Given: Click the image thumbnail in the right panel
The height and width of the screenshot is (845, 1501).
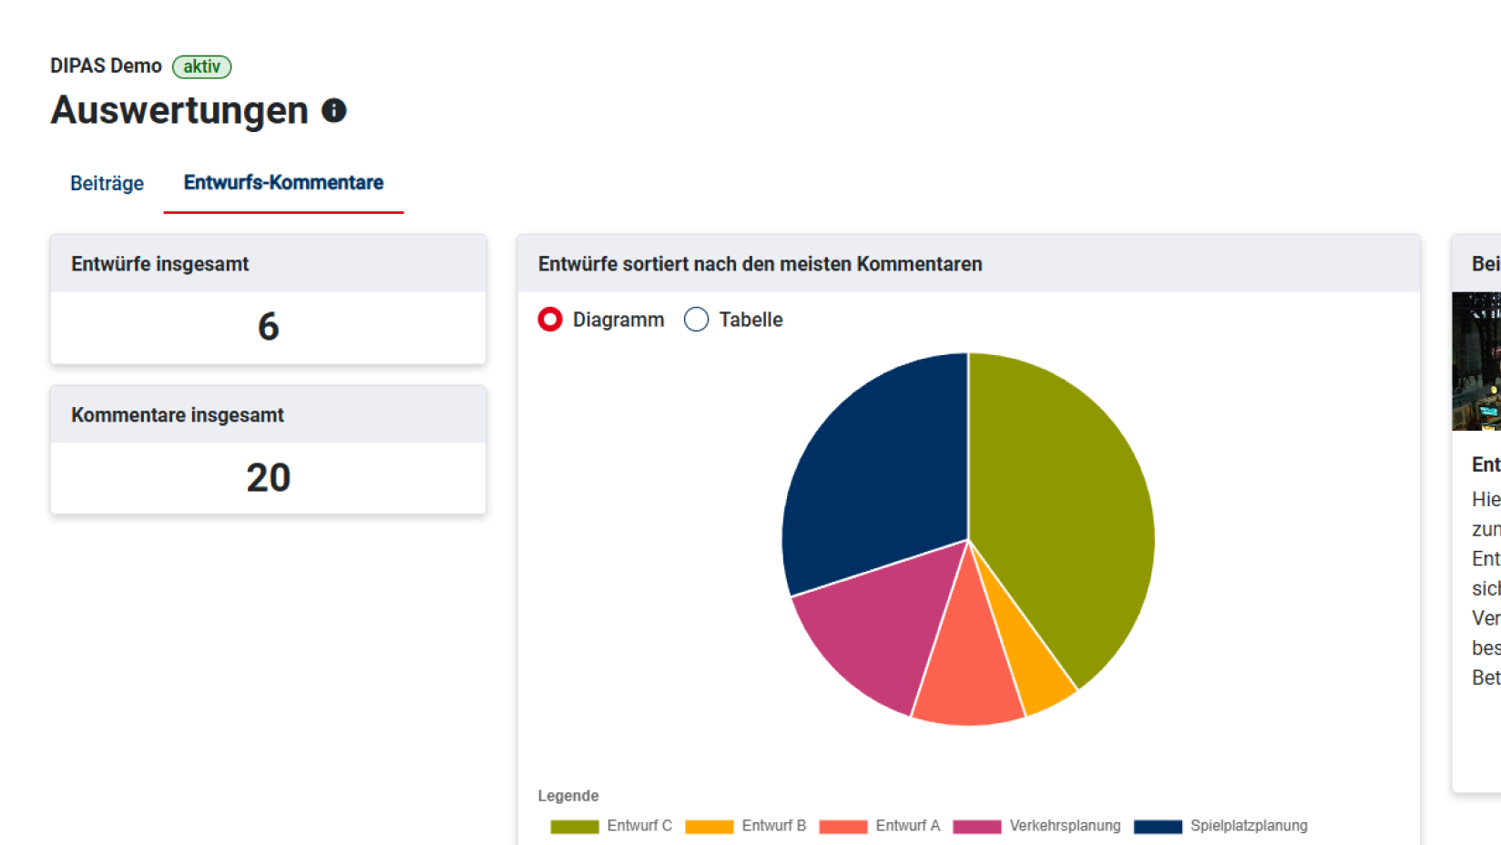Looking at the screenshot, I should (x=1480, y=361).
